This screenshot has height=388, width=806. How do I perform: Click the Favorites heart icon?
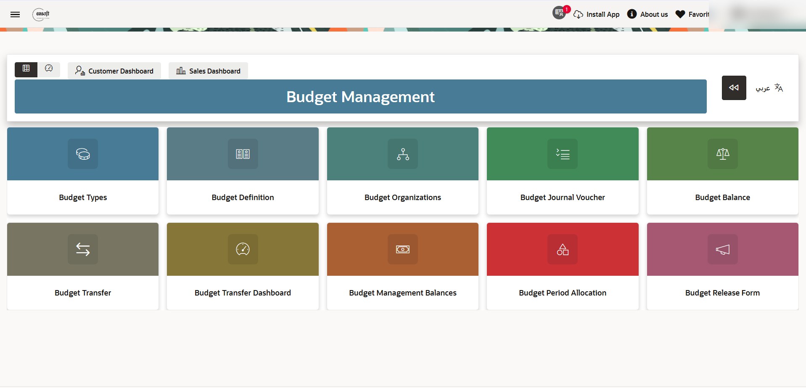pyautogui.click(x=680, y=14)
